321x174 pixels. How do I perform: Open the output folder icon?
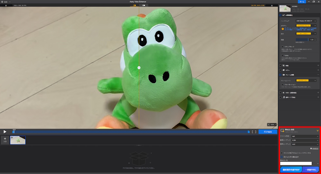[x=318, y=163]
